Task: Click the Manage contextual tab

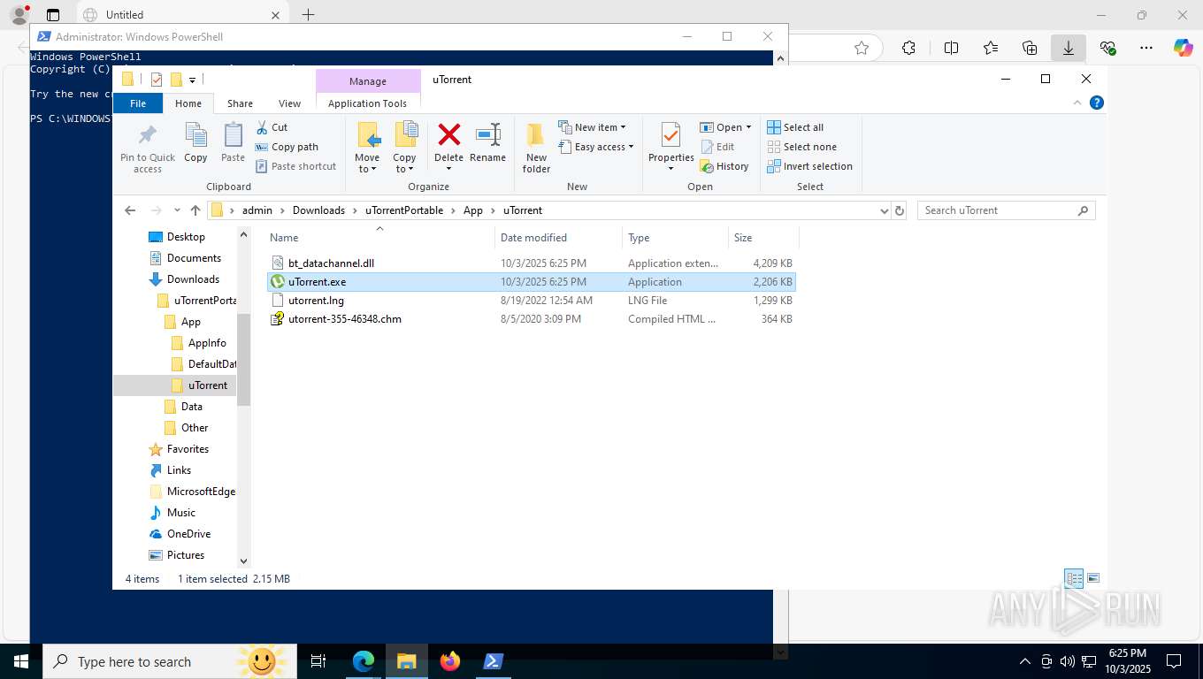Action: coord(368,81)
